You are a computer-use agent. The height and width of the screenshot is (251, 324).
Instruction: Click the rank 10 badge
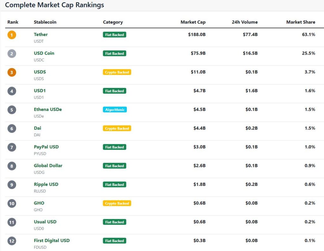pos(12,204)
